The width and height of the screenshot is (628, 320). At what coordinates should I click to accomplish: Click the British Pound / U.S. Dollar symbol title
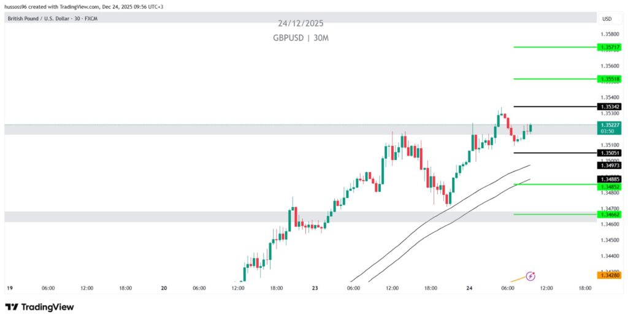coord(53,19)
